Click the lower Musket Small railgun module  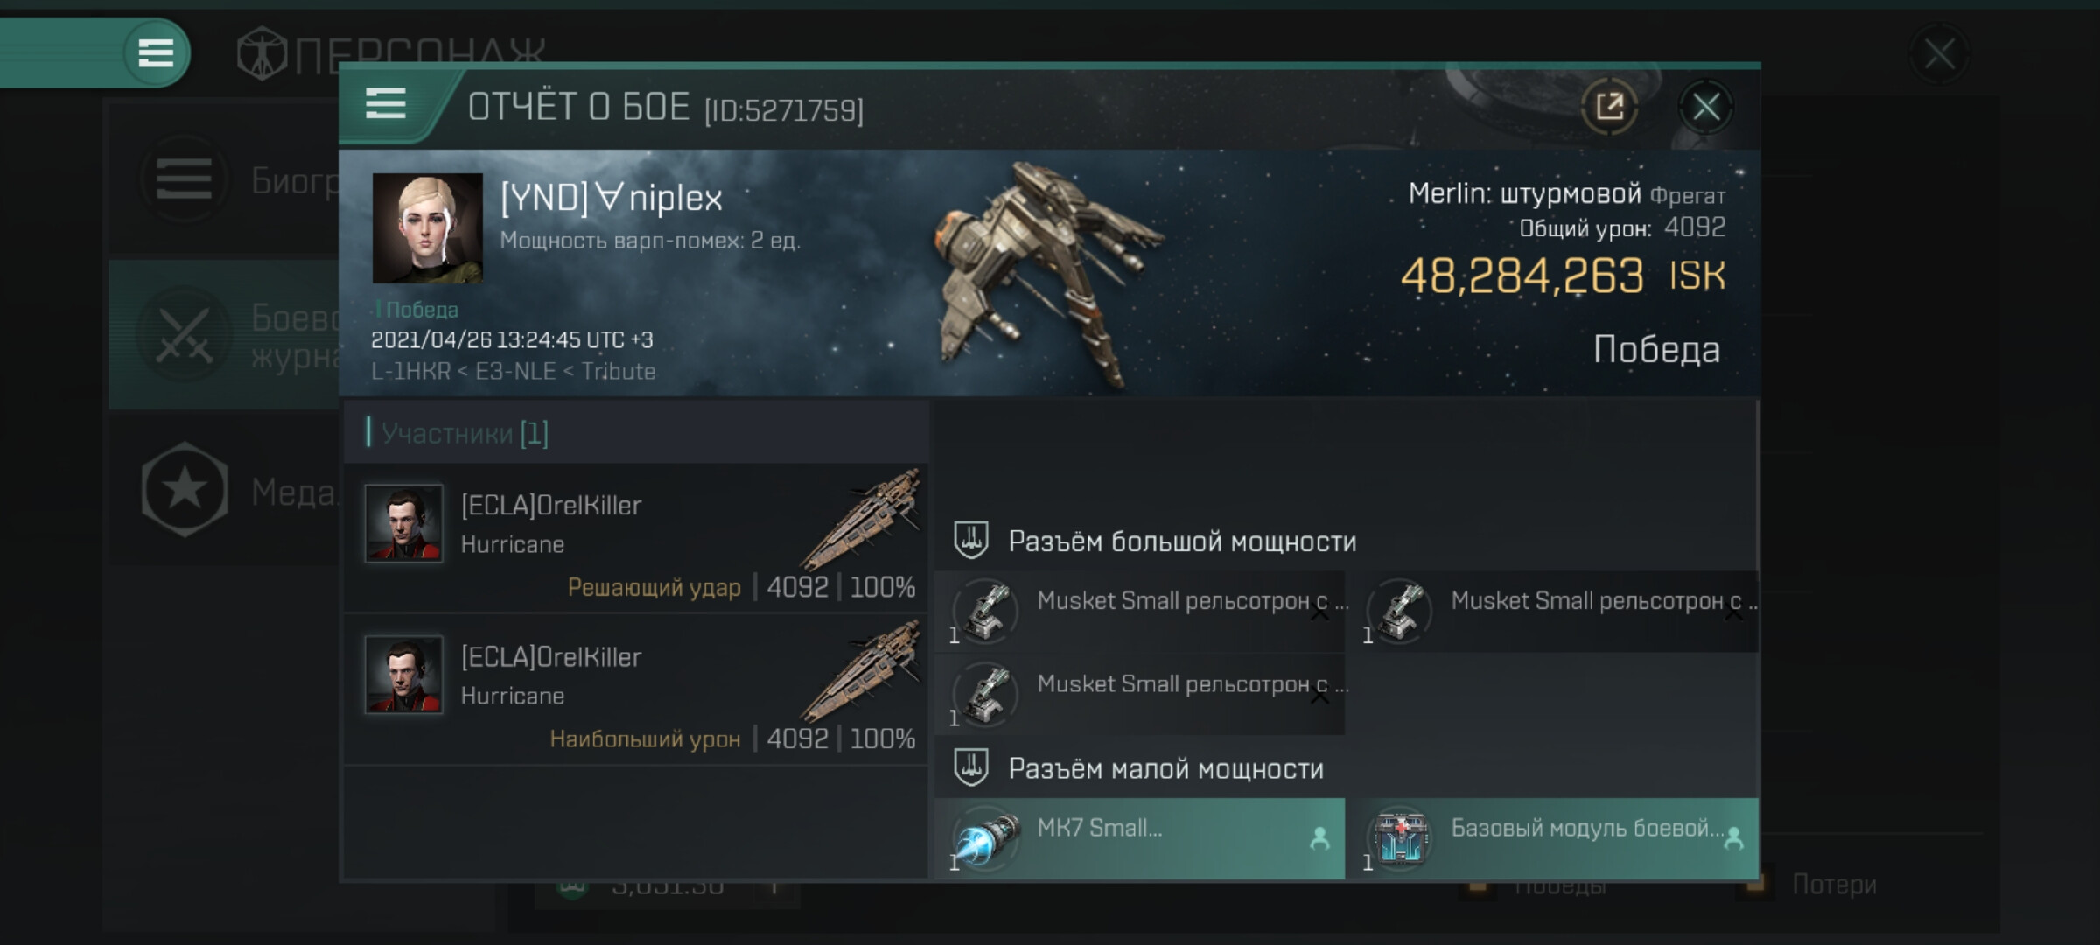tap(1139, 695)
